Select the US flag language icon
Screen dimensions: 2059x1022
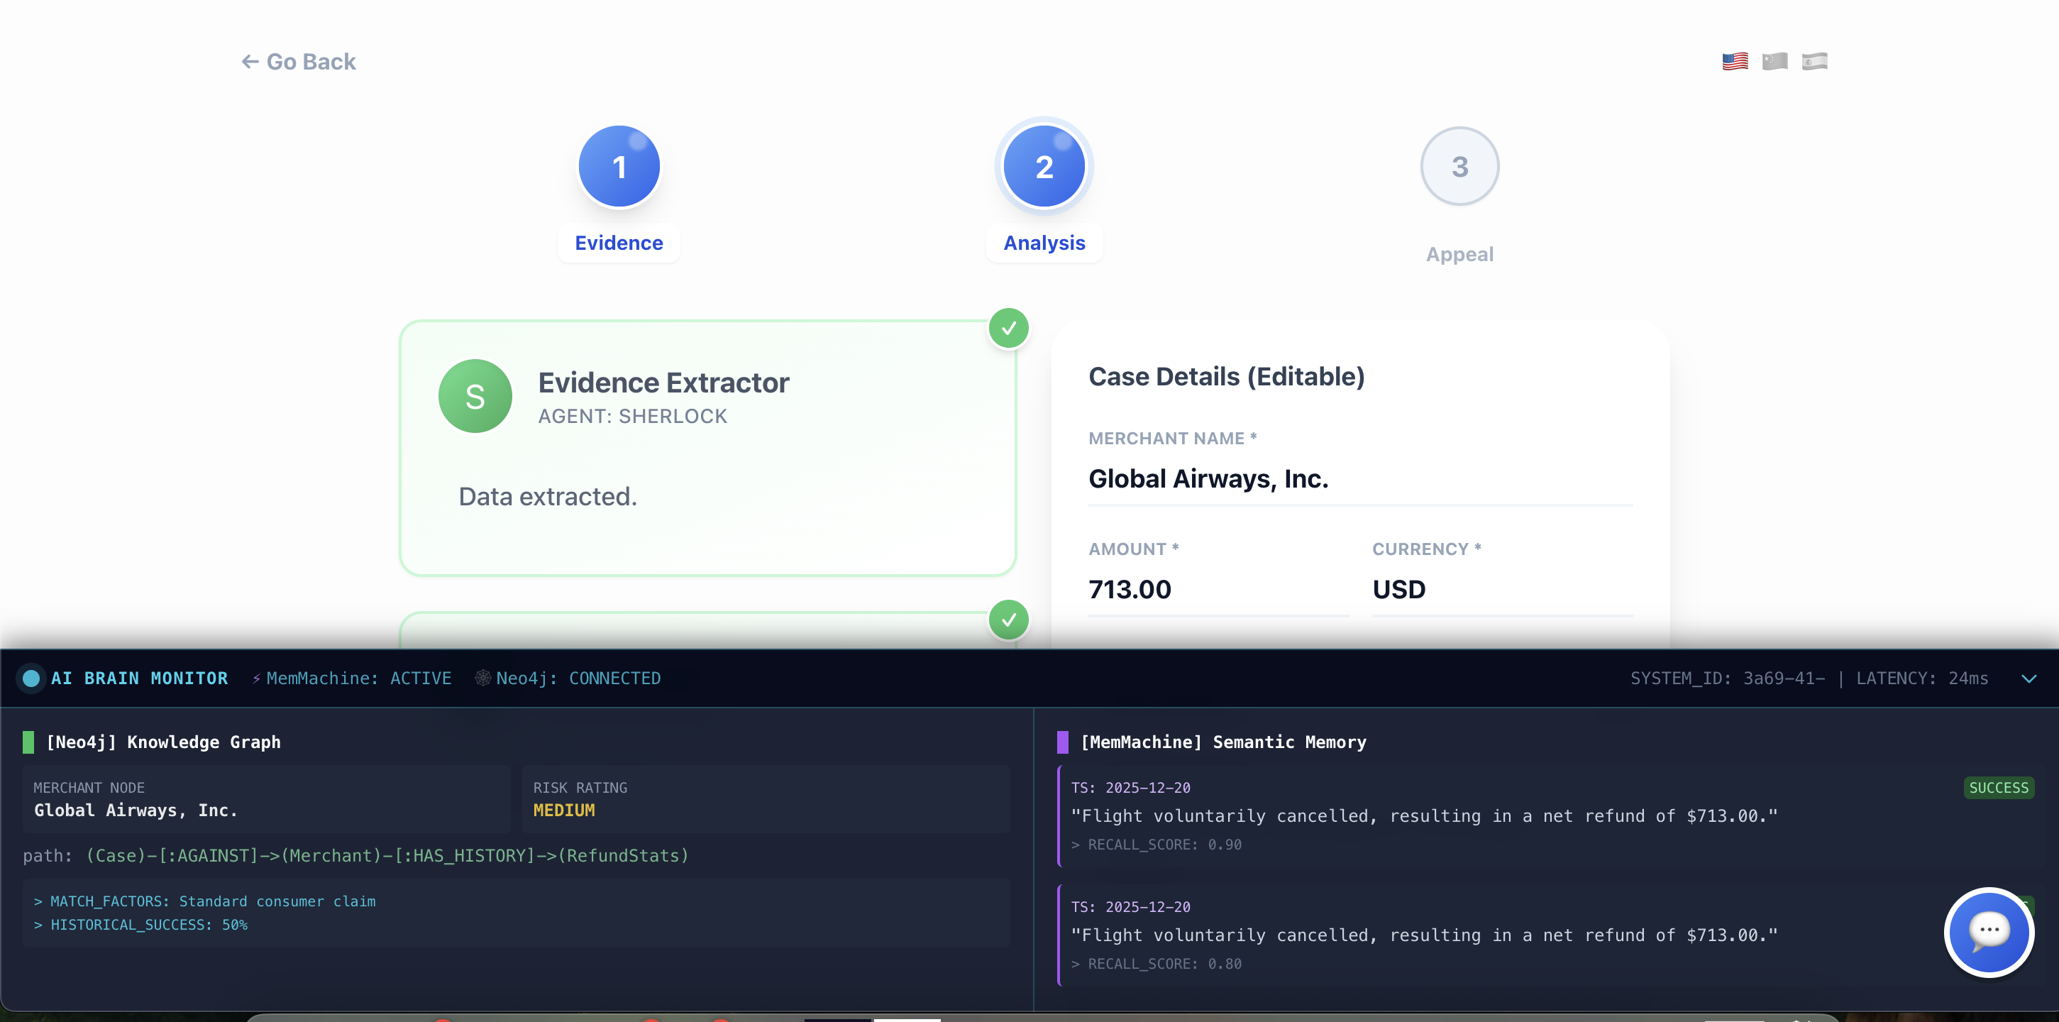point(1735,62)
